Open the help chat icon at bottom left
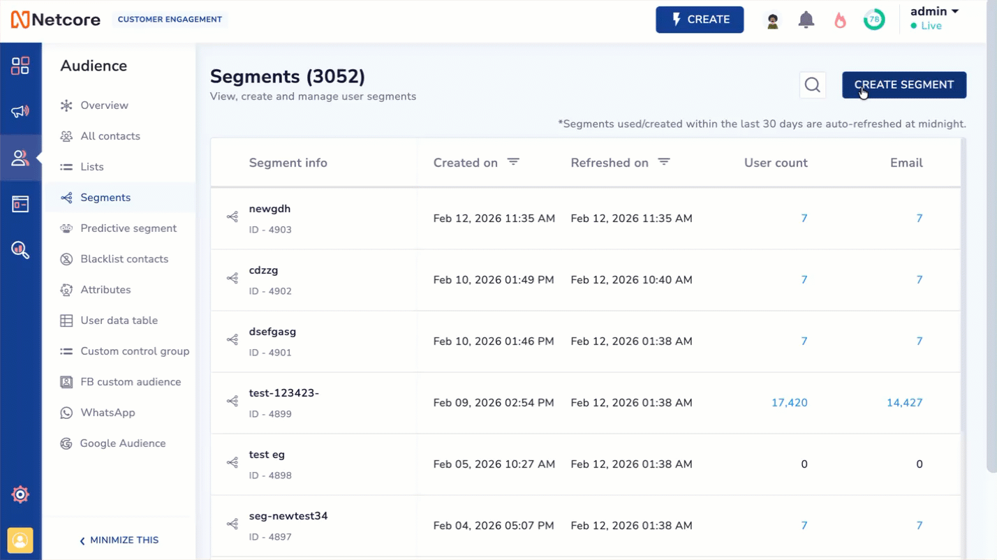The width and height of the screenshot is (997, 560). pyautogui.click(x=20, y=540)
